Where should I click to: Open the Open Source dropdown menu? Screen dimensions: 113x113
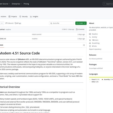(5, 4)
